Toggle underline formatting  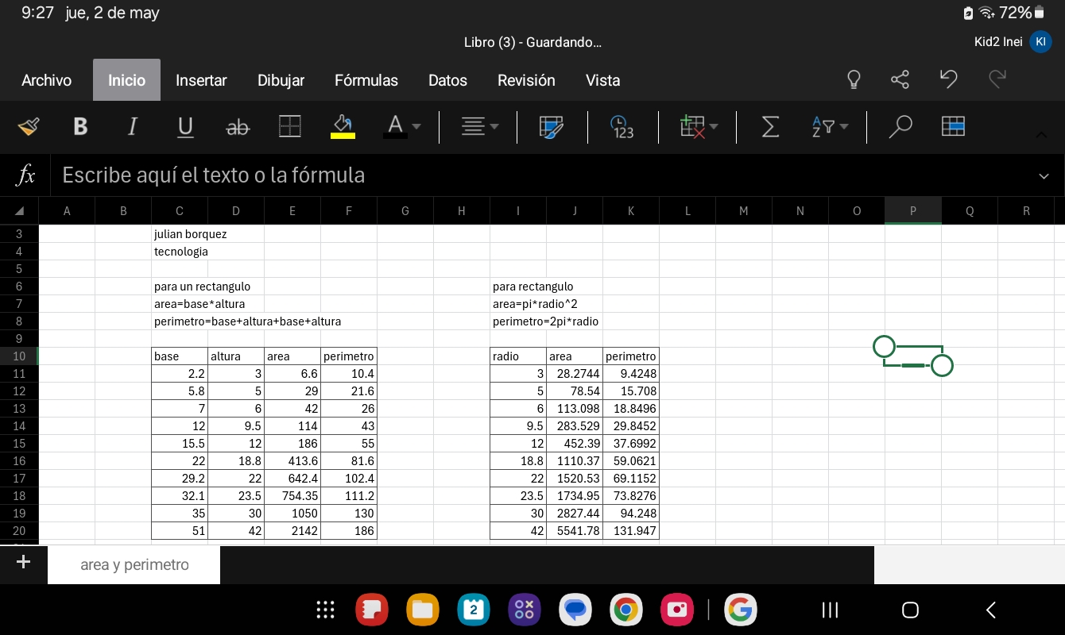tap(185, 126)
